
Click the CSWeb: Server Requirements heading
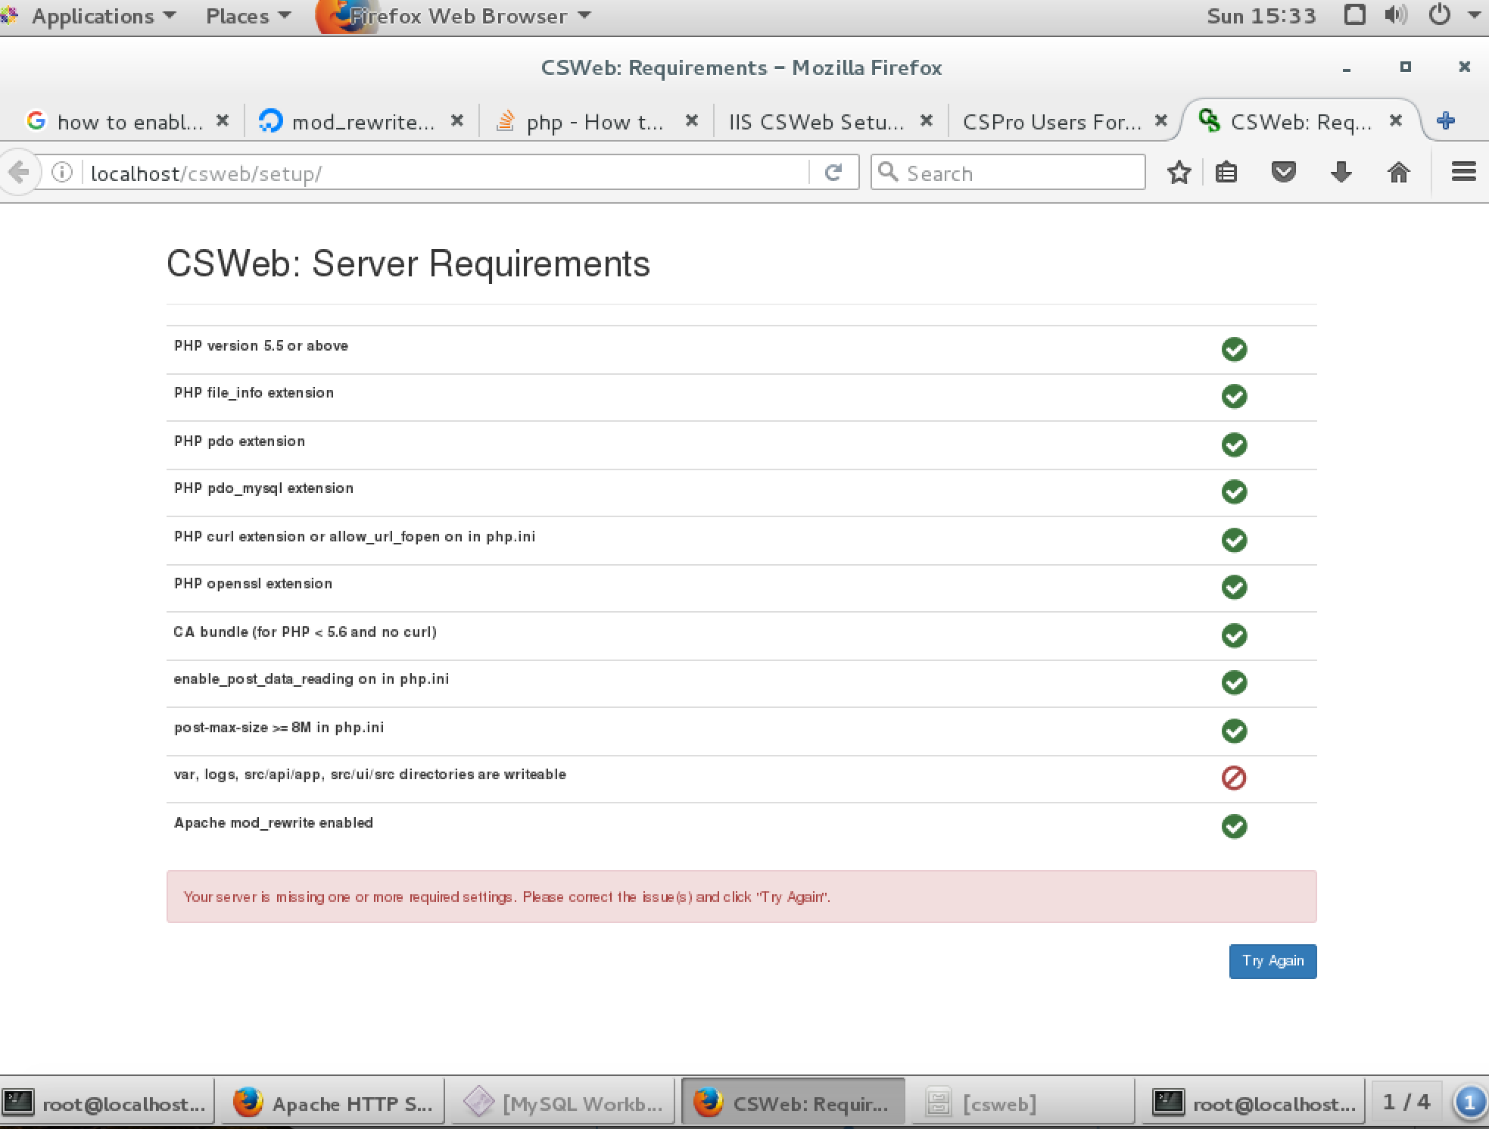[x=408, y=264]
